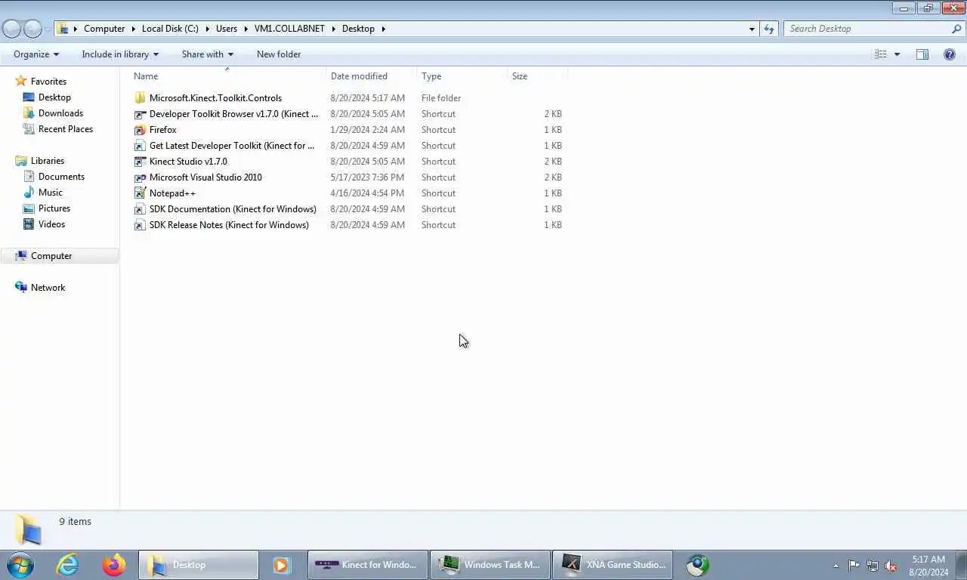Open the Organize menu
The width and height of the screenshot is (967, 580).
[x=36, y=54]
